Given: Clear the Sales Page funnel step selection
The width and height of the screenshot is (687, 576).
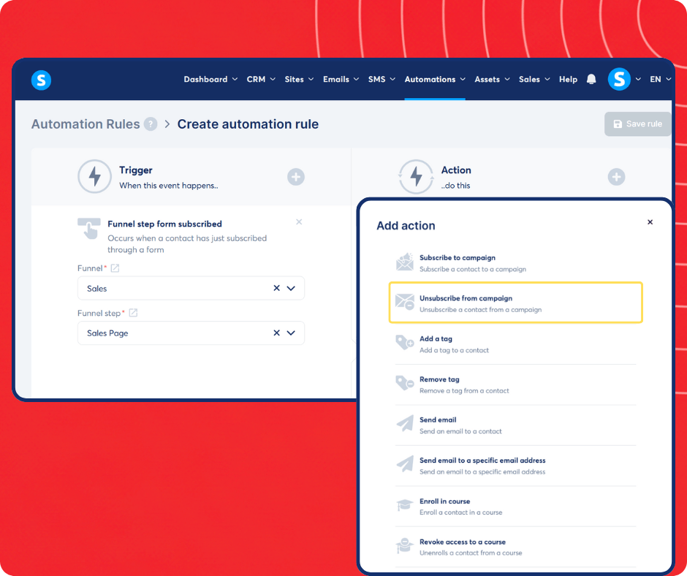Looking at the screenshot, I should click(x=276, y=333).
